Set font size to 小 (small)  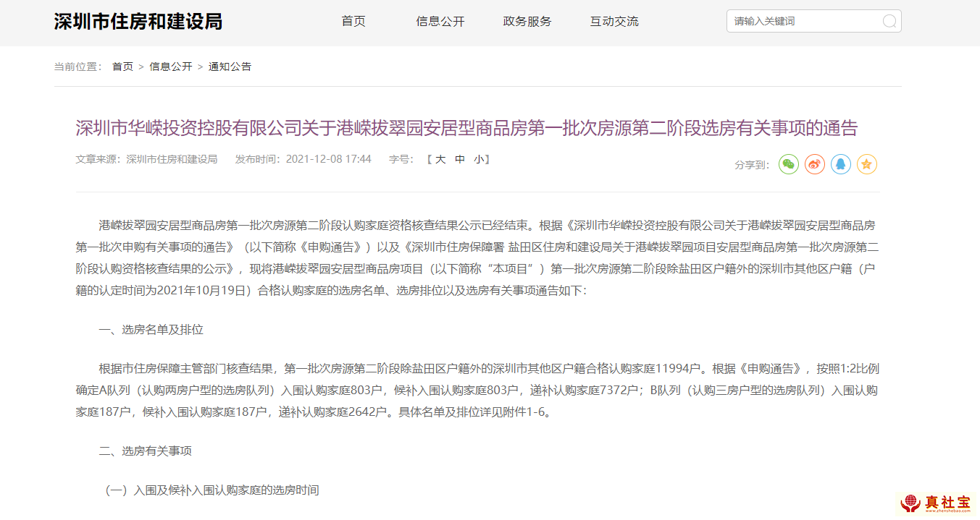click(x=479, y=159)
